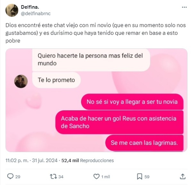Open Delfina's profile avatar
Viewport: 191px width, 185px height.
coord(12,10)
